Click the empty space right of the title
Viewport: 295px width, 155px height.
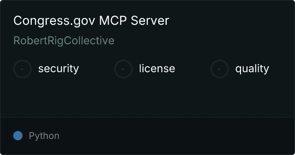pos(231,21)
